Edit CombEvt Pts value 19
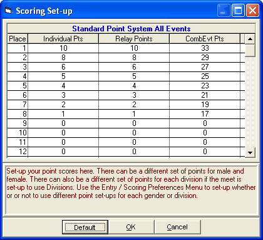Screen dimensions: 263x240 point(205,105)
